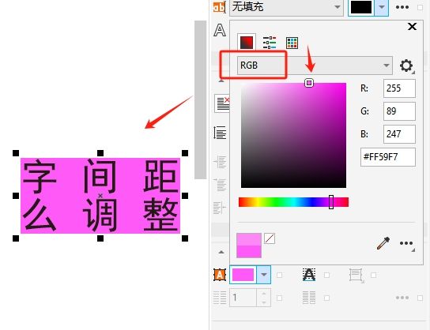Viewport: 430px width, 330px height.
Task: Open the magenta background color dropdown arrow
Action: pos(263,275)
